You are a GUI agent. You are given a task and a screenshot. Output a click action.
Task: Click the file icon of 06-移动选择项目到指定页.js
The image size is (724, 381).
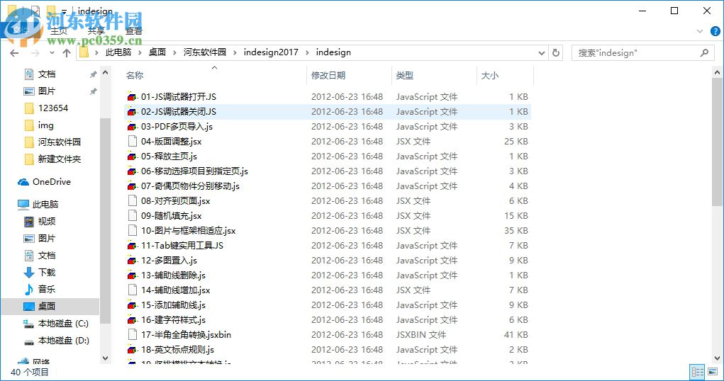click(132, 171)
